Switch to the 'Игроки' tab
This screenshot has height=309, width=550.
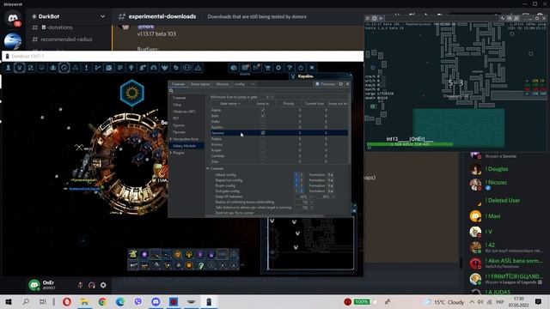pyautogui.click(x=222, y=84)
